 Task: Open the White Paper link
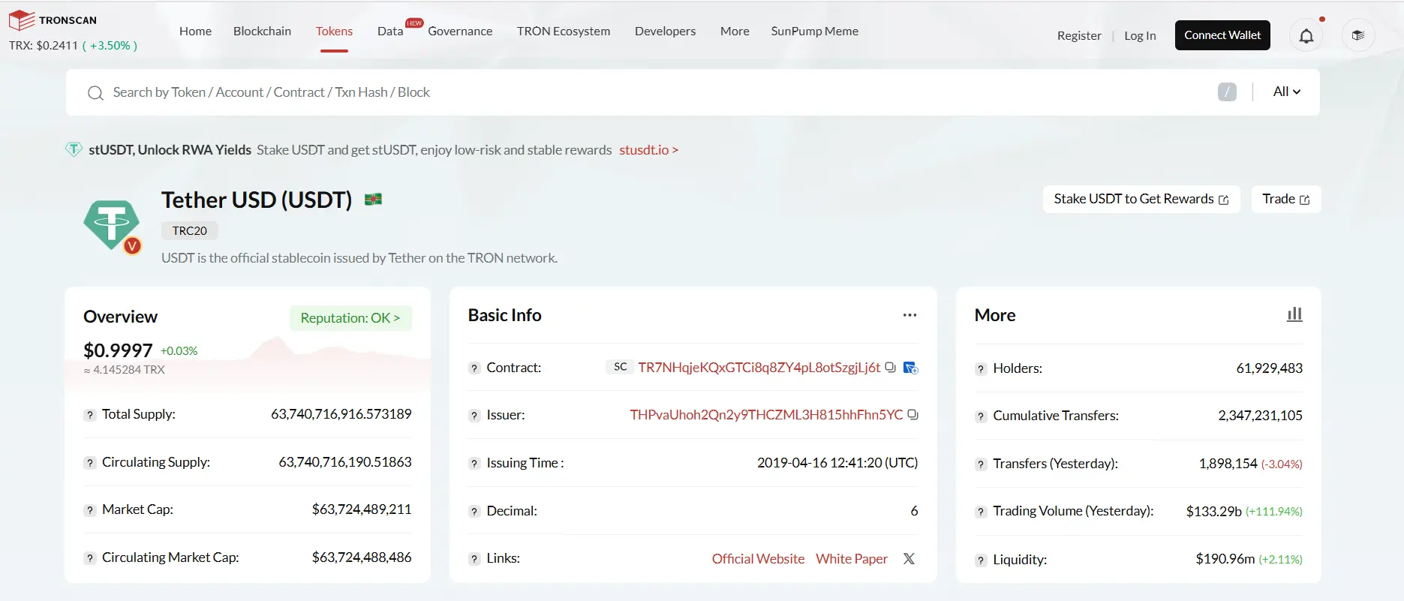pos(852,559)
